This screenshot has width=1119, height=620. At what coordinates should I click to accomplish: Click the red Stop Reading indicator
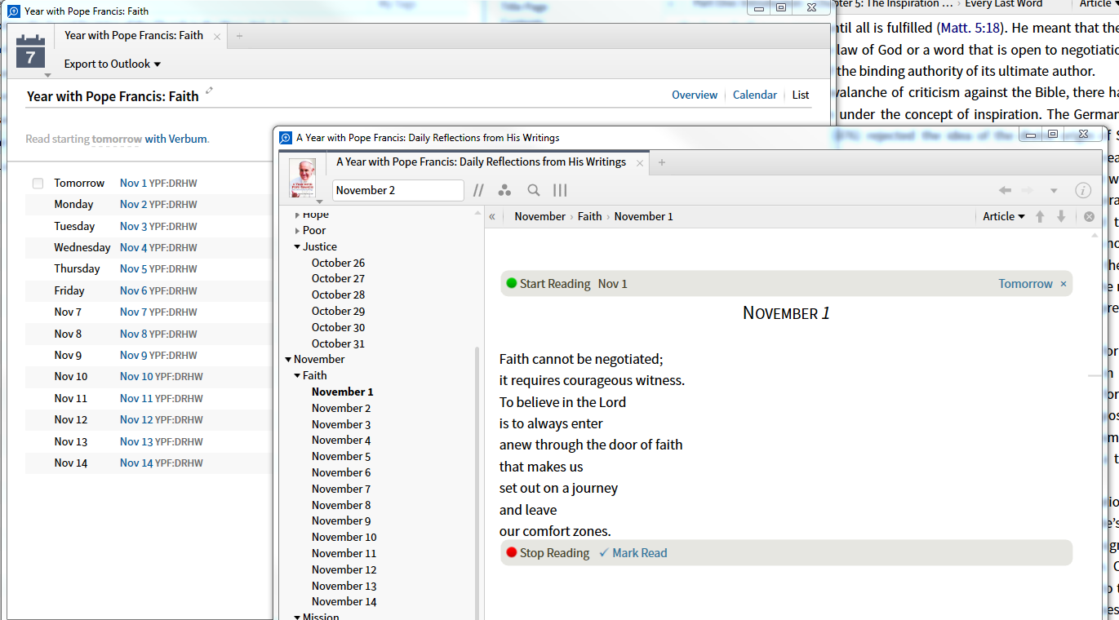(512, 552)
